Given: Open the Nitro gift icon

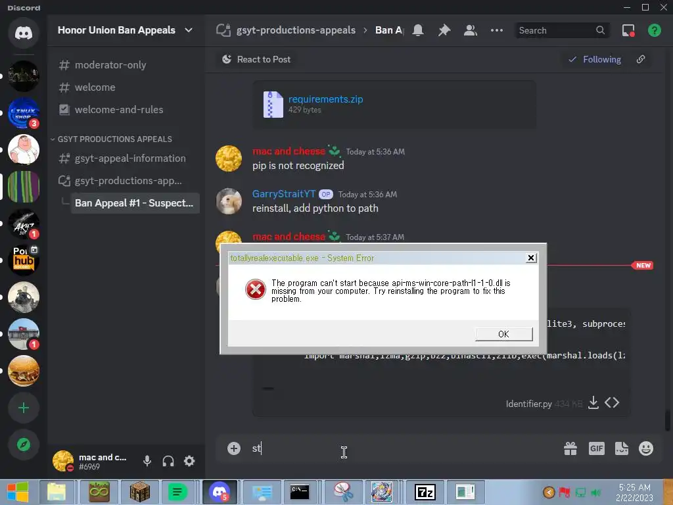Looking at the screenshot, I should 570,448.
